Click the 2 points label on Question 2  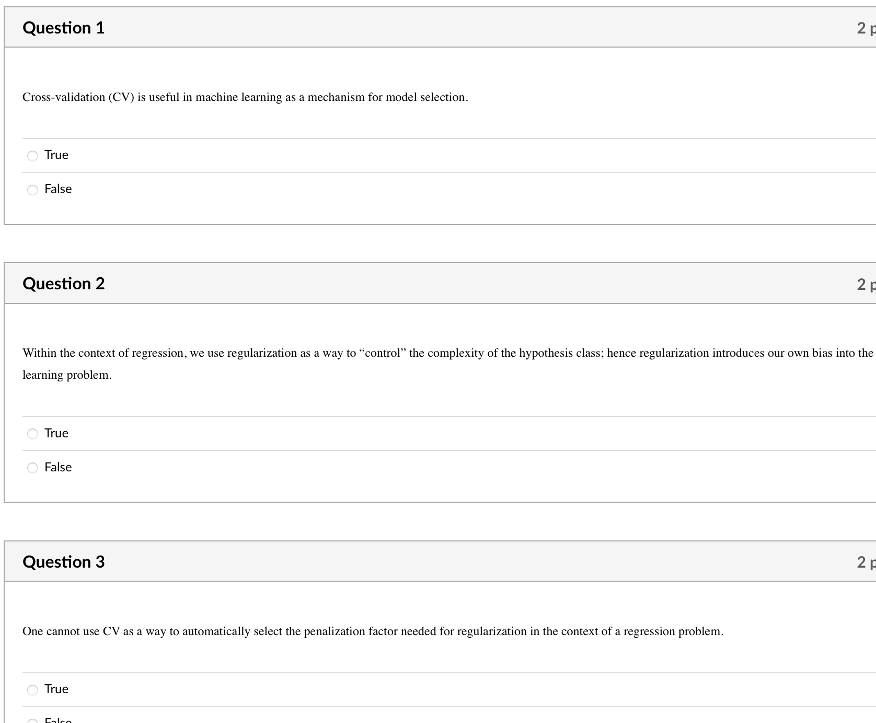(864, 283)
